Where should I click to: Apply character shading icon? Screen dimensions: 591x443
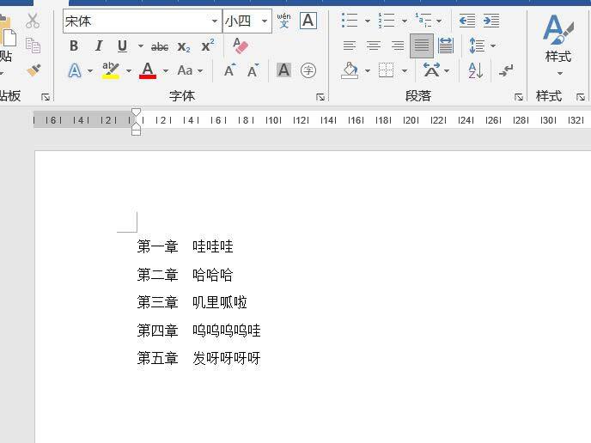pyautogui.click(x=283, y=70)
